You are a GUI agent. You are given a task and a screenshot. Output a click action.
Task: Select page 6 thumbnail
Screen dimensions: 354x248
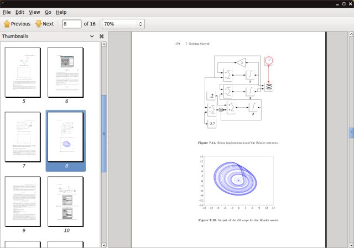click(x=66, y=72)
